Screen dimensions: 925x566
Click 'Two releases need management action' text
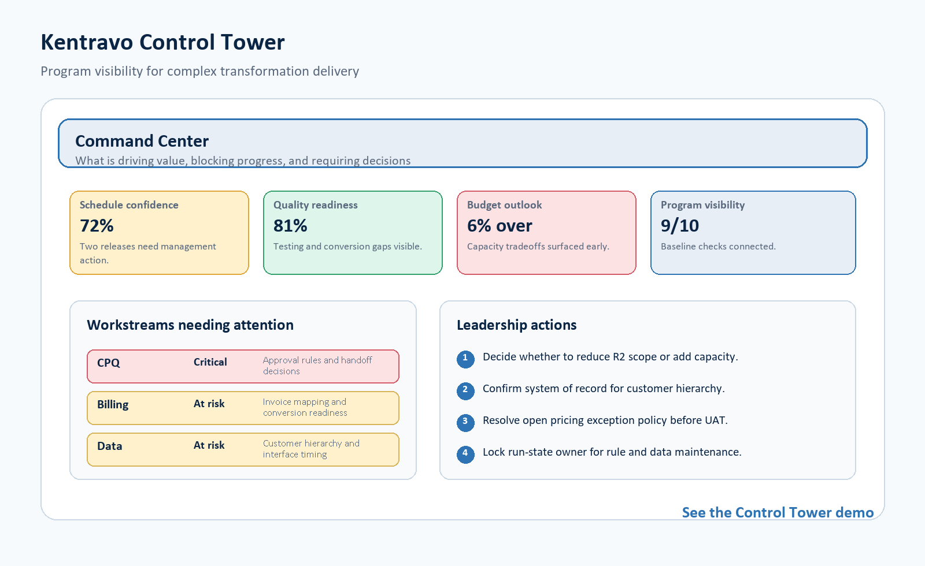pos(148,253)
